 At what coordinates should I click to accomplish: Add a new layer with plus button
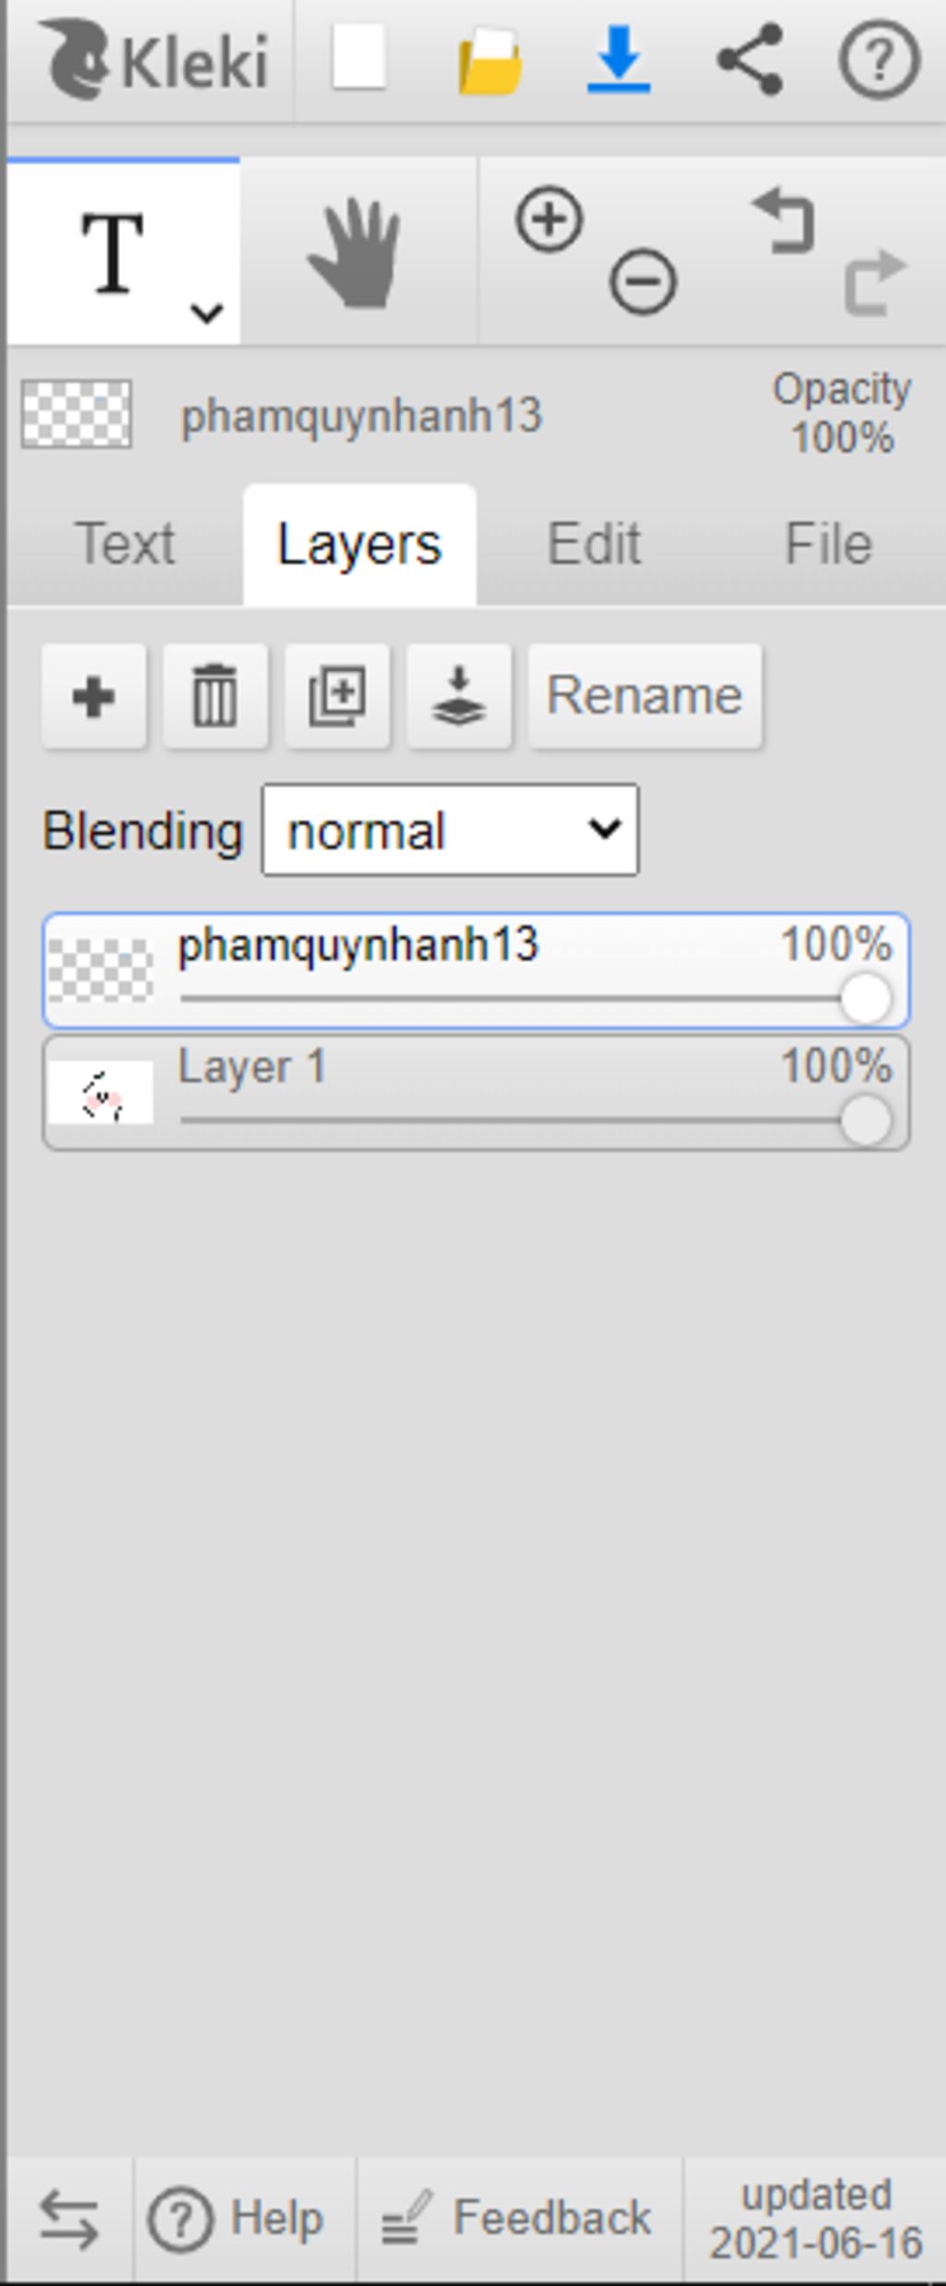click(94, 697)
